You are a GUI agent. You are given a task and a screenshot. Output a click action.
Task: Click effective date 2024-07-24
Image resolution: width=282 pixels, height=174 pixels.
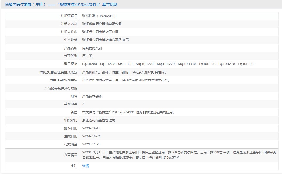point(91,136)
